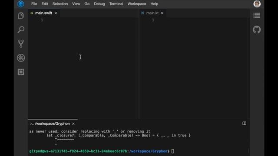
Task: Close the main.swift tab
Action: point(56,13)
